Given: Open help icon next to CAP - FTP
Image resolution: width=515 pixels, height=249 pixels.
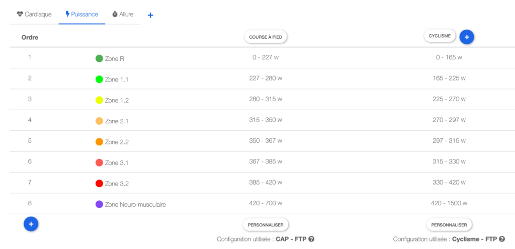Looking at the screenshot, I should 312,239.
